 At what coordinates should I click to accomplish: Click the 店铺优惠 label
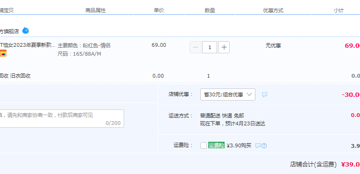(x=181, y=94)
